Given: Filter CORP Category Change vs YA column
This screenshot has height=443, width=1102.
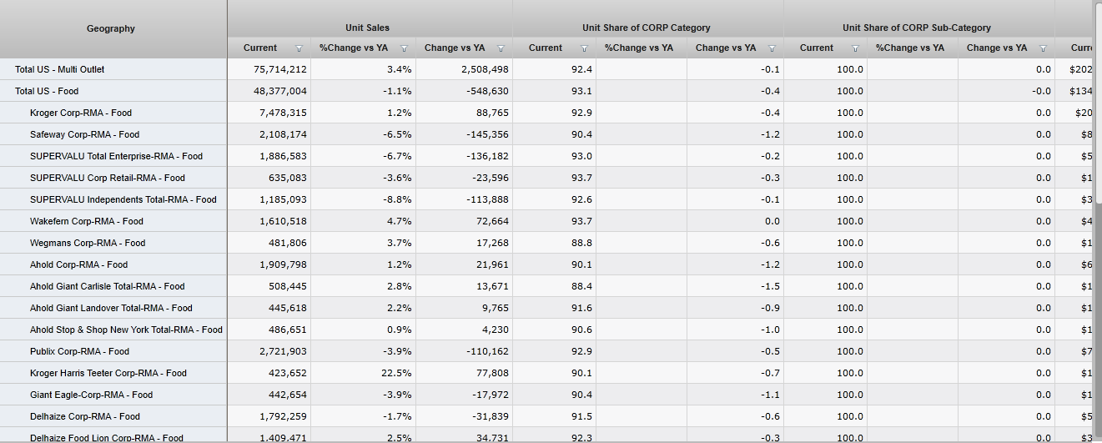Looking at the screenshot, I should pos(772,48).
